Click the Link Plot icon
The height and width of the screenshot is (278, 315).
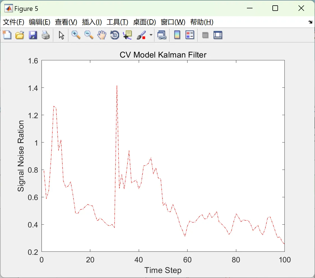[x=162, y=35]
